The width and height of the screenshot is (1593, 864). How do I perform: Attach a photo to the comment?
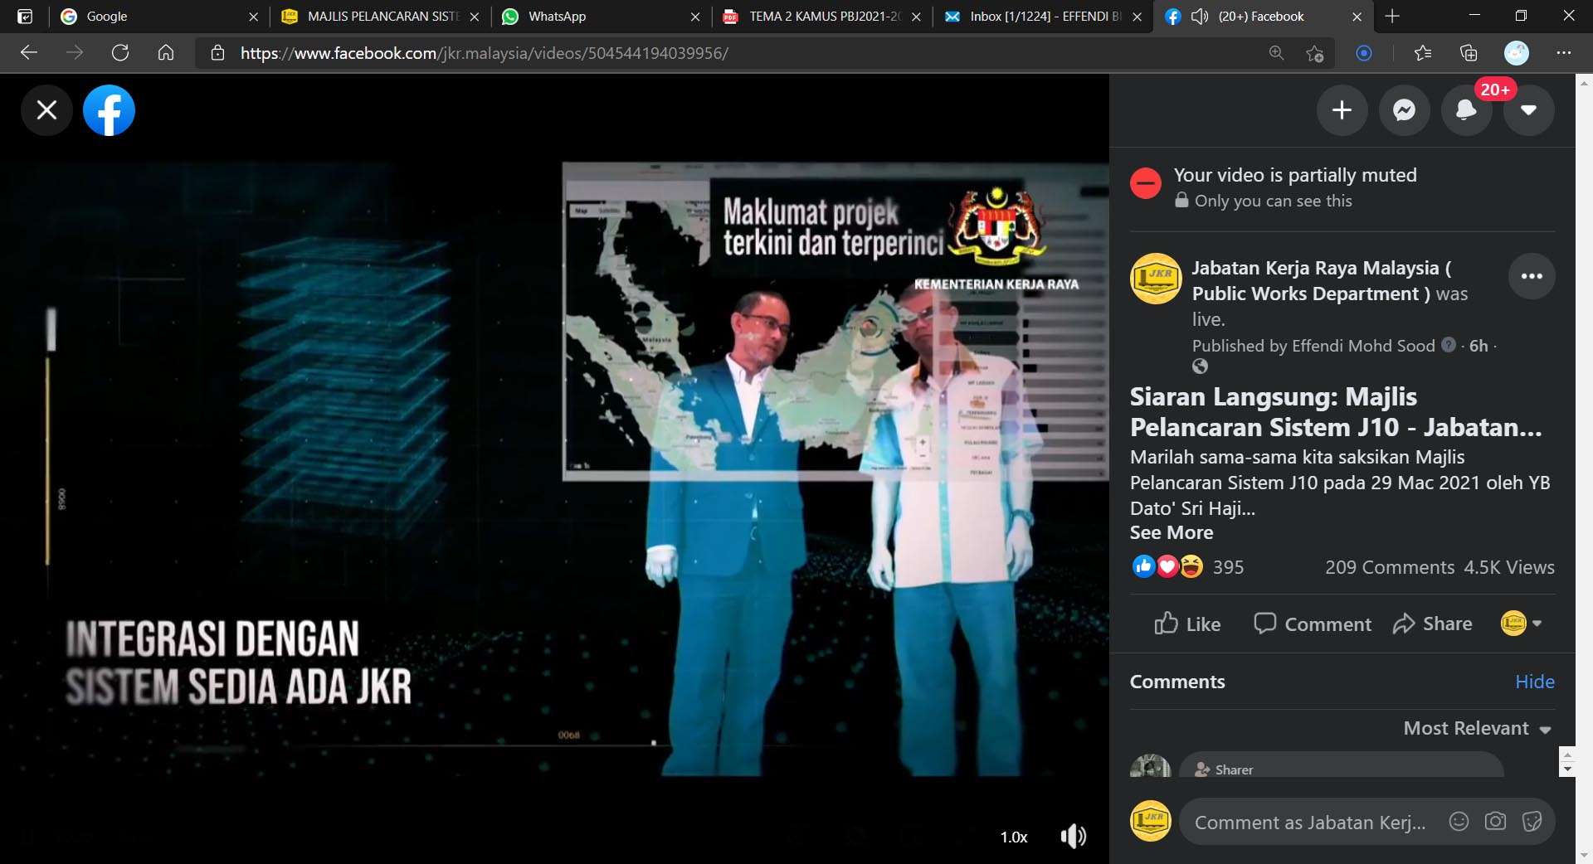[x=1495, y=821]
